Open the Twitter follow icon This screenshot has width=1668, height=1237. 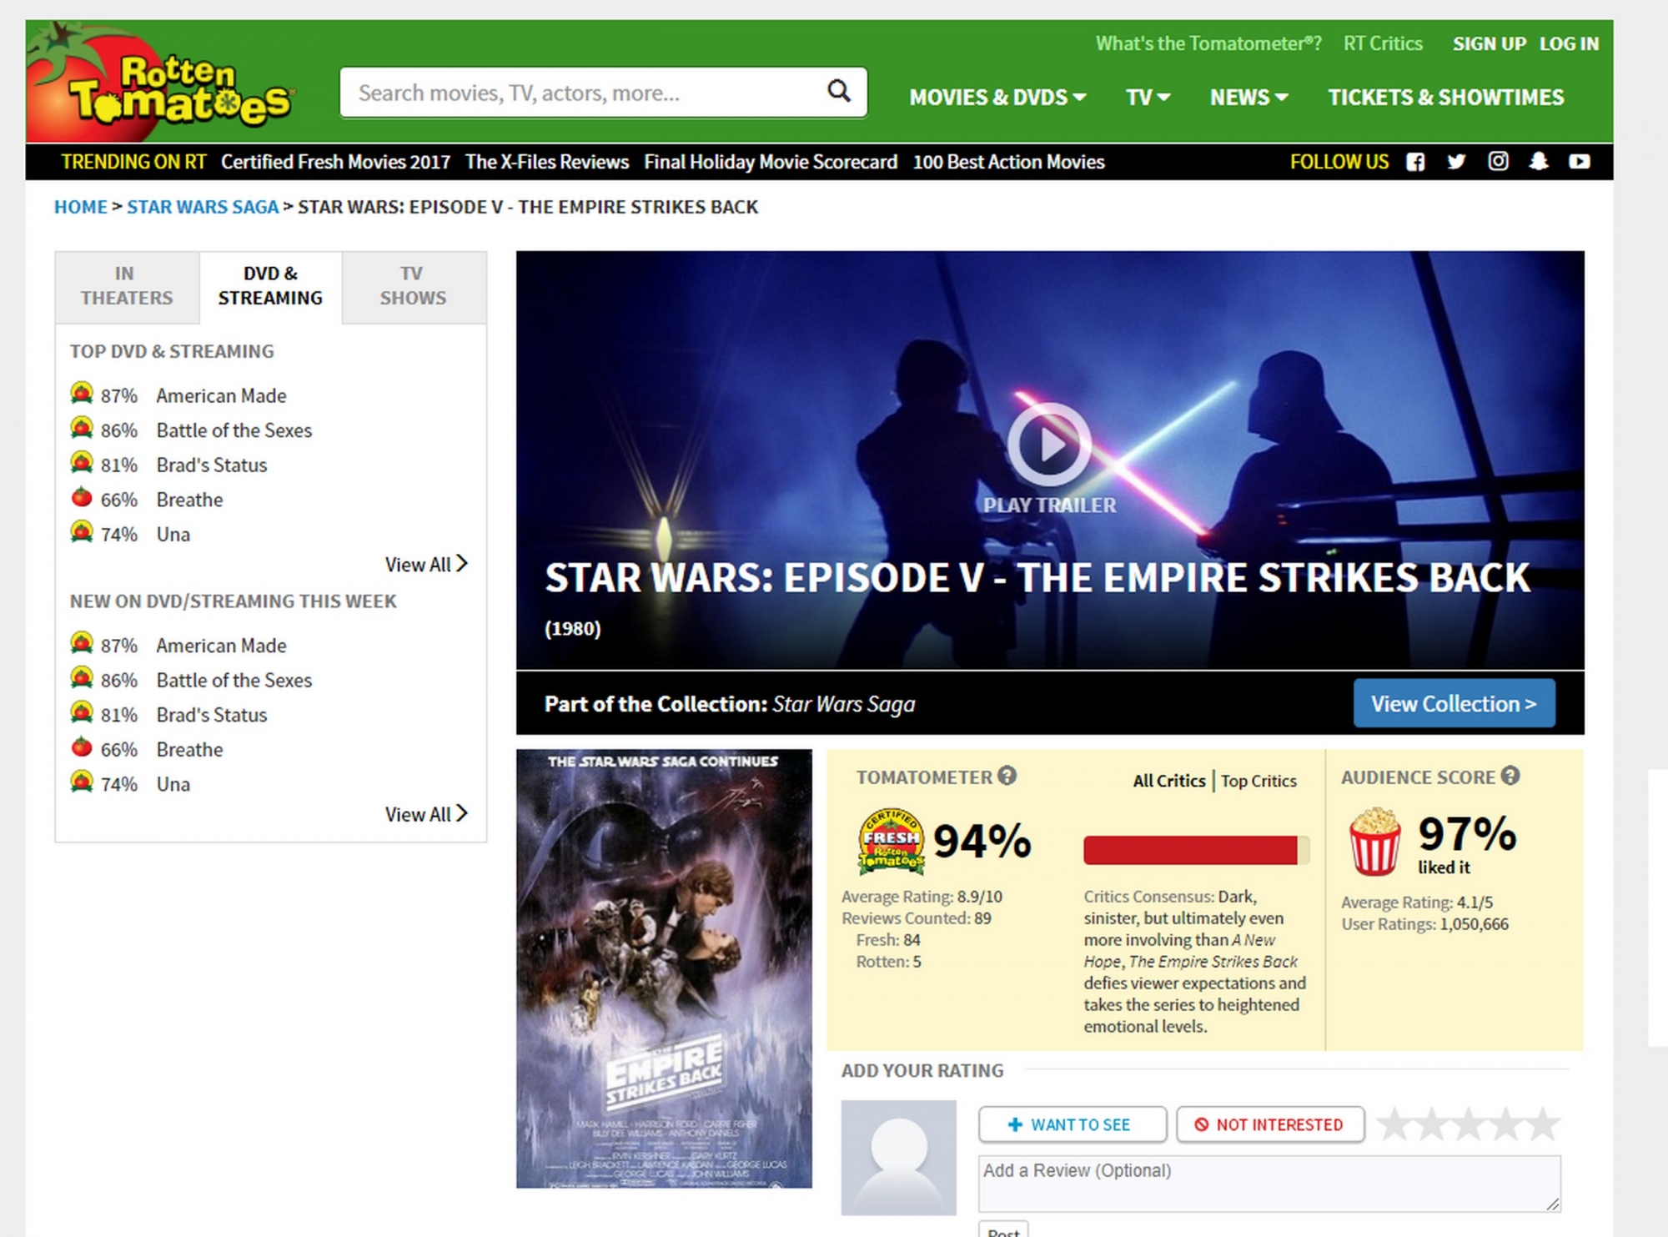pos(1456,162)
